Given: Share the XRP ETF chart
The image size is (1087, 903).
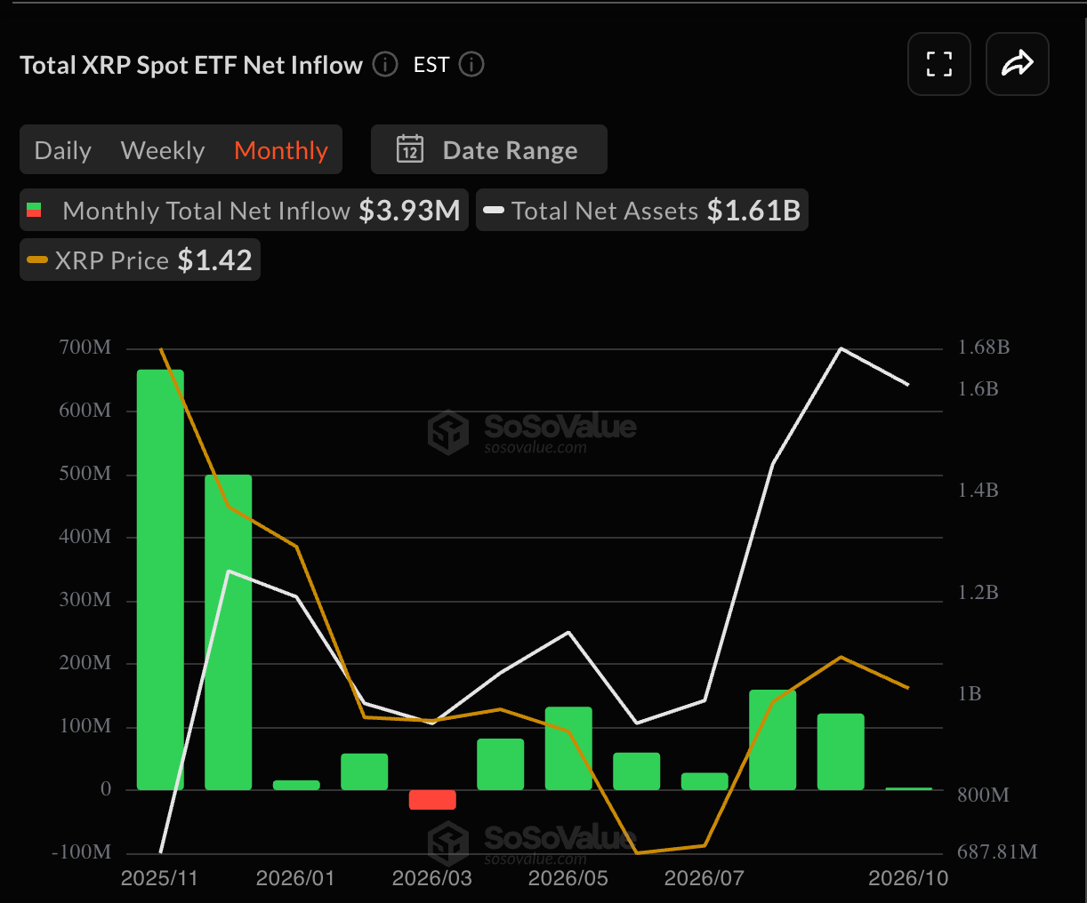Looking at the screenshot, I should pos(1017,64).
